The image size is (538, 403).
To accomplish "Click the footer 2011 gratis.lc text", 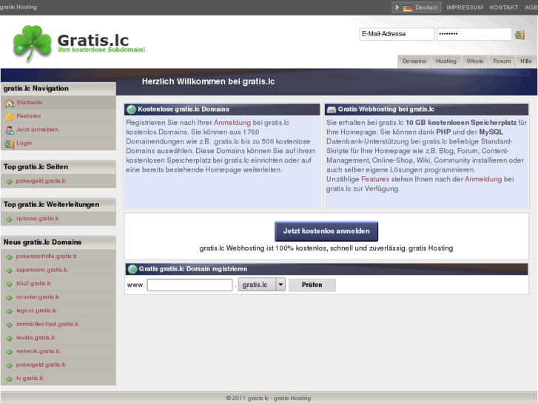I will tap(269, 399).
